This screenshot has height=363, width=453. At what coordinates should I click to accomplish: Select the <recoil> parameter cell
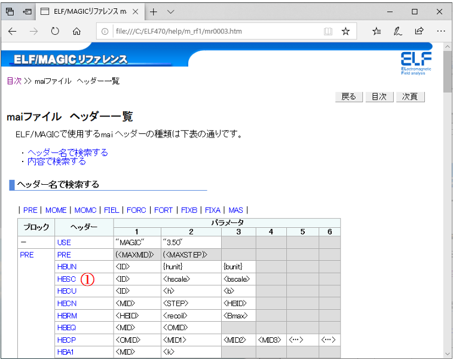(x=191, y=316)
